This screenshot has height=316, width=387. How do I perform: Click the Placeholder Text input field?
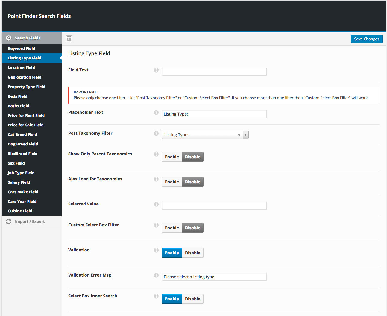(x=214, y=114)
